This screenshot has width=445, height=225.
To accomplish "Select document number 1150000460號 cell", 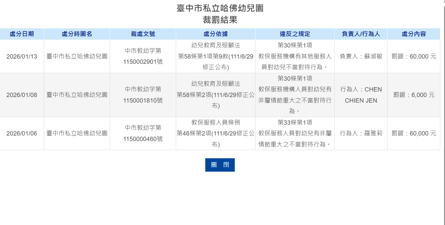I will [x=143, y=133].
